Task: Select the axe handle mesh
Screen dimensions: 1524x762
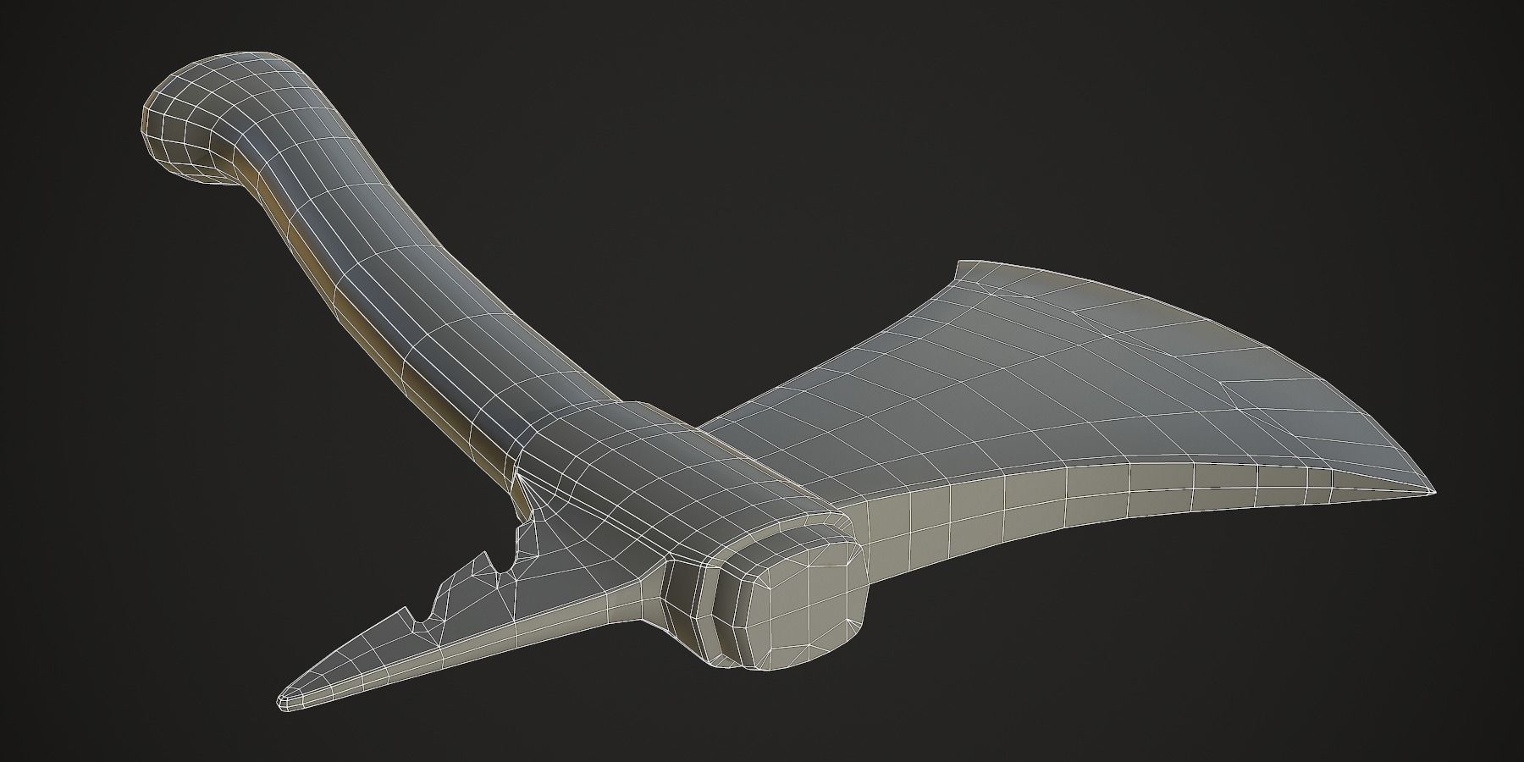Action: click(381, 279)
